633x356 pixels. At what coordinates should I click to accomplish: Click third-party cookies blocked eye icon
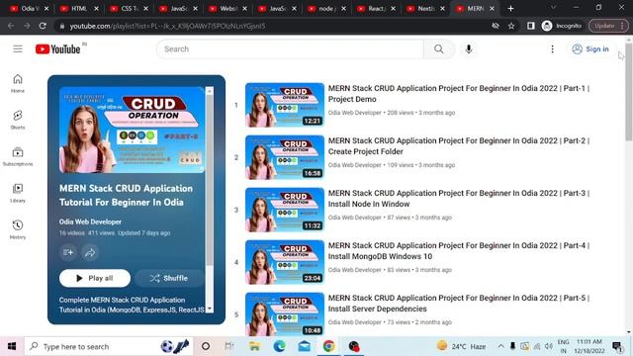496,26
